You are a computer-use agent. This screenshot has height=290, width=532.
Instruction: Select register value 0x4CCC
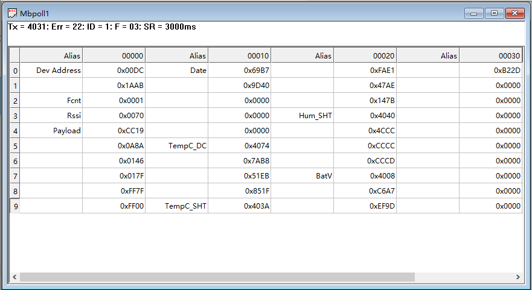[365, 130]
